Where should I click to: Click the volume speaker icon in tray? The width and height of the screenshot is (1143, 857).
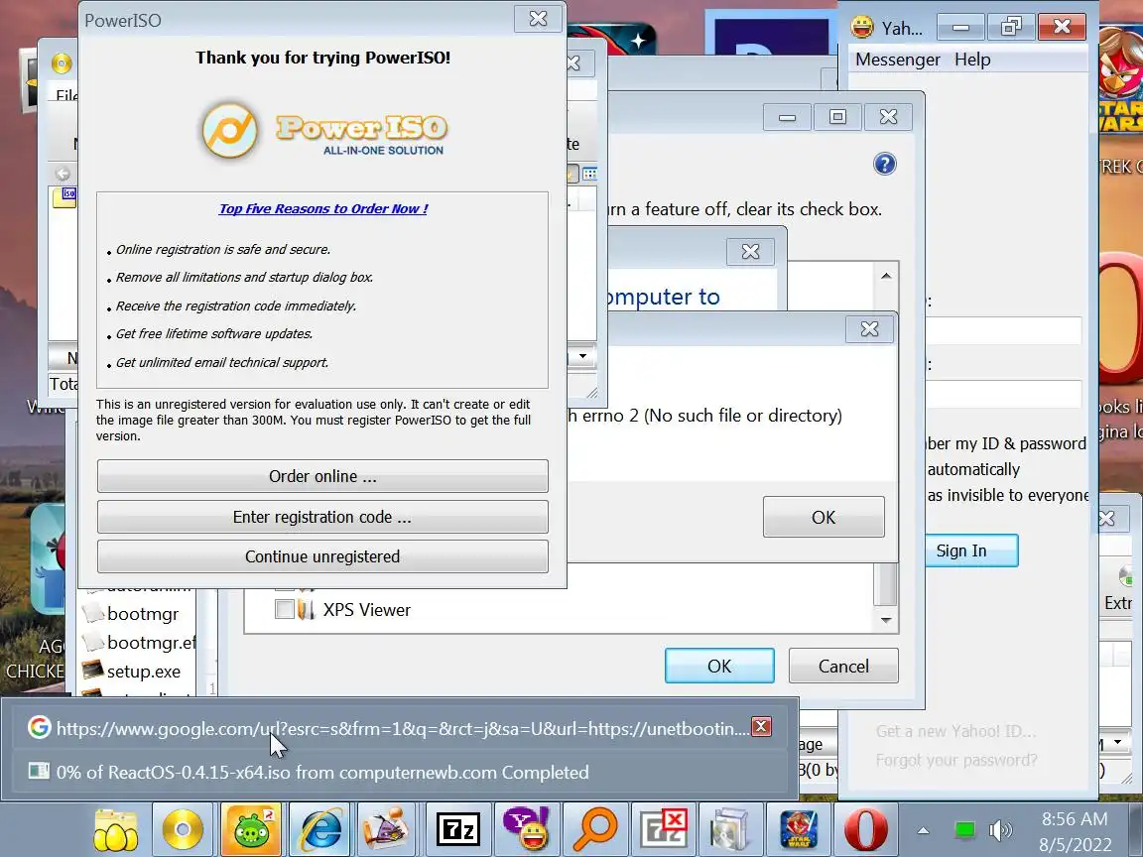(x=1000, y=829)
